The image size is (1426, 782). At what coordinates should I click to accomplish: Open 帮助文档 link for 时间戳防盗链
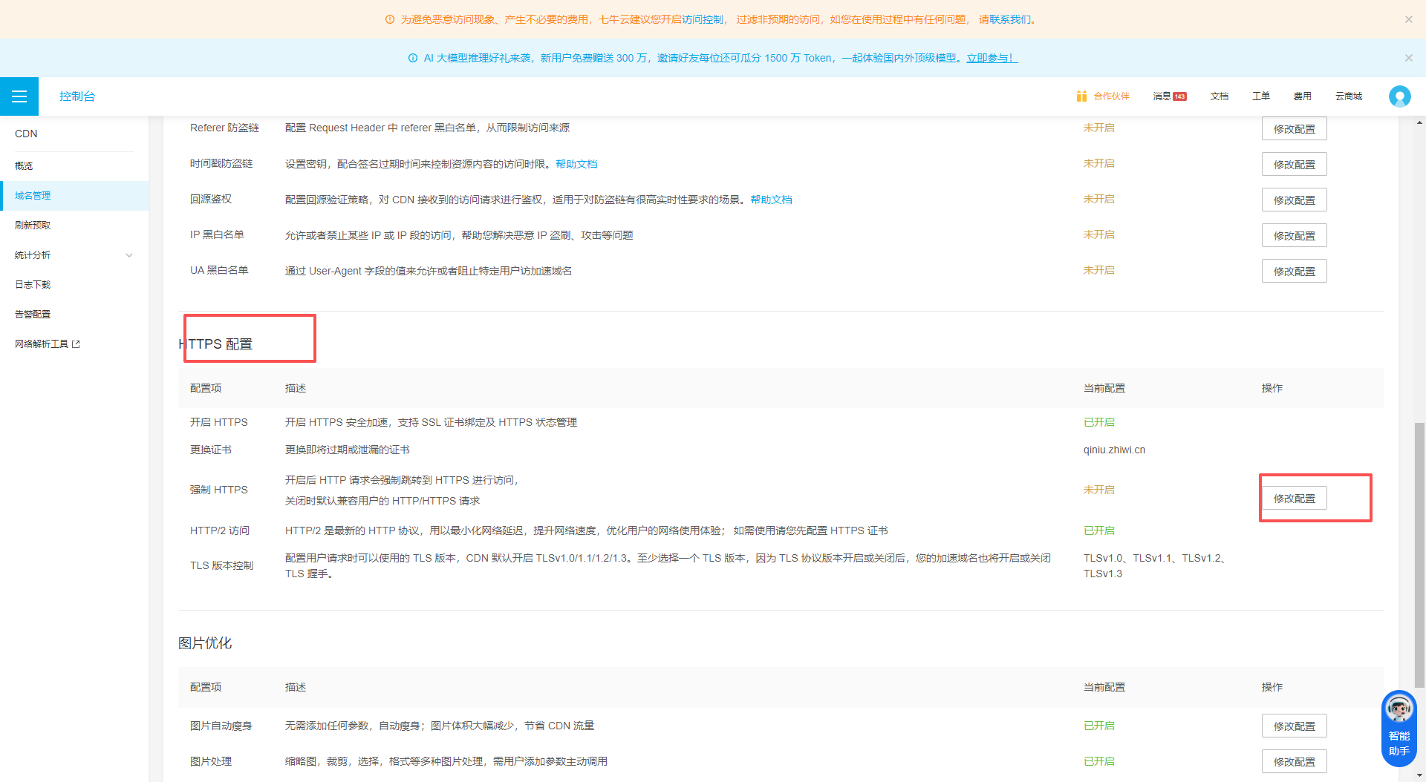coord(576,164)
